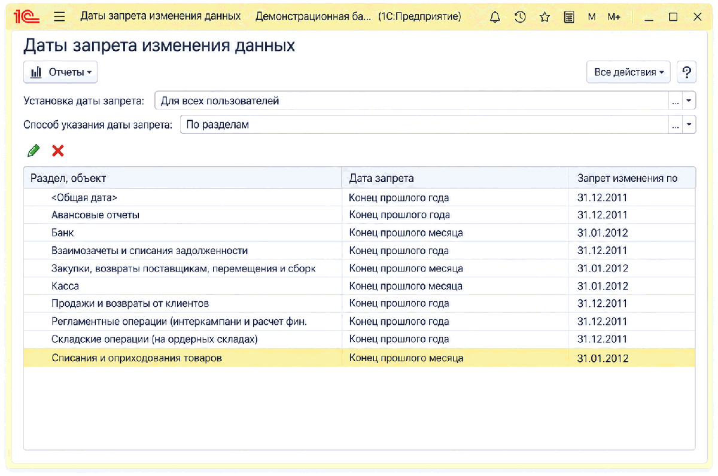The image size is (718, 476).
Task: Open the history clock icon
Action: click(520, 17)
